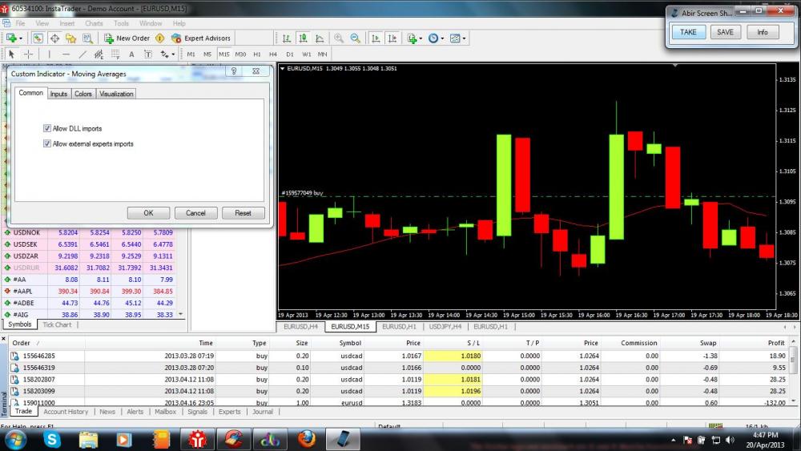Toggle the Market Watch window icon
The image size is (801, 451).
tap(38, 38)
